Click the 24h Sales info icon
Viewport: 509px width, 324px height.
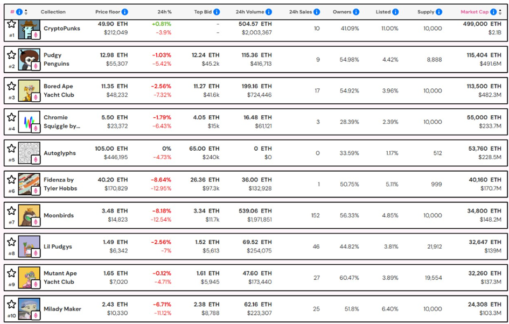pos(317,12)
